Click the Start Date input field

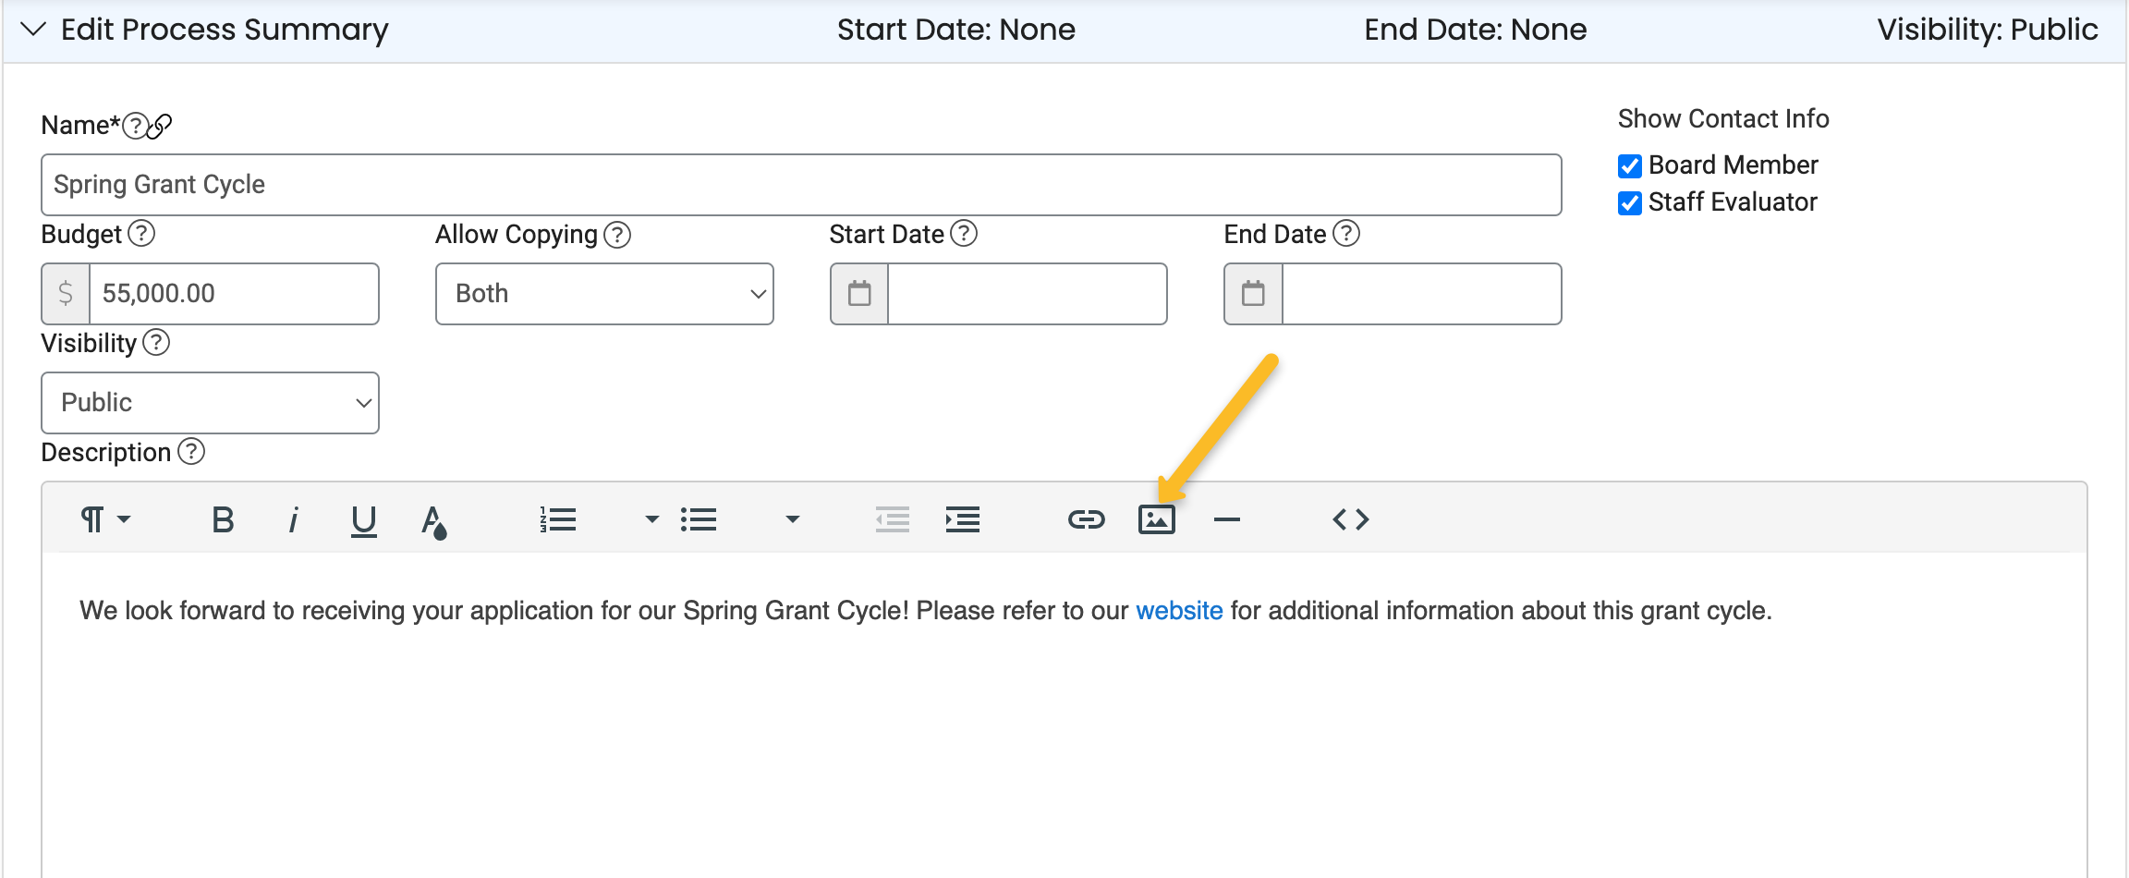1027,294
